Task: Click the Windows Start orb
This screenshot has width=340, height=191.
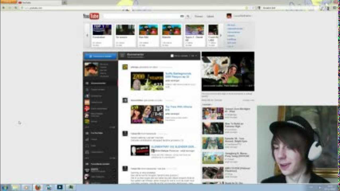Action: (x=5, y=187)
